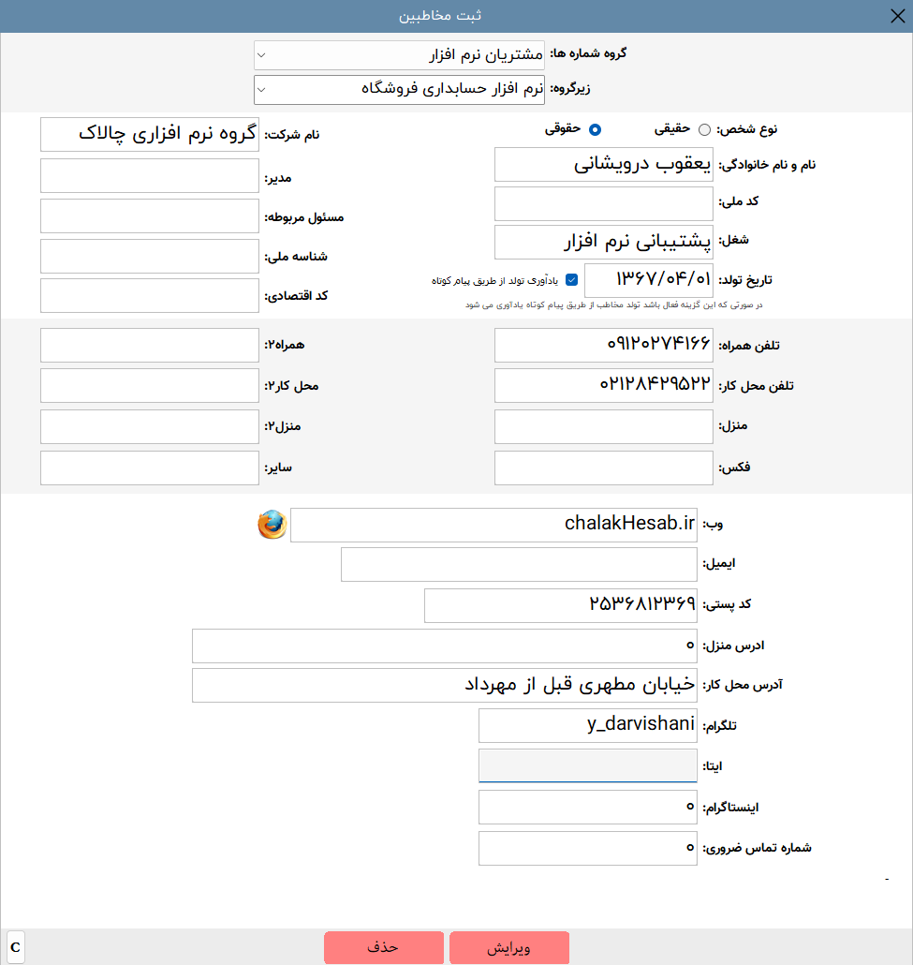This screenshot has width=913, height=965.
Task: Focus the کد ملی input field
Action: tap(603, 203)
